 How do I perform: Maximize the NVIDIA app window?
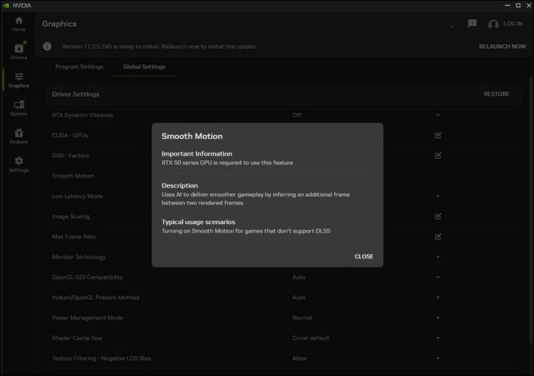[518, 5]
